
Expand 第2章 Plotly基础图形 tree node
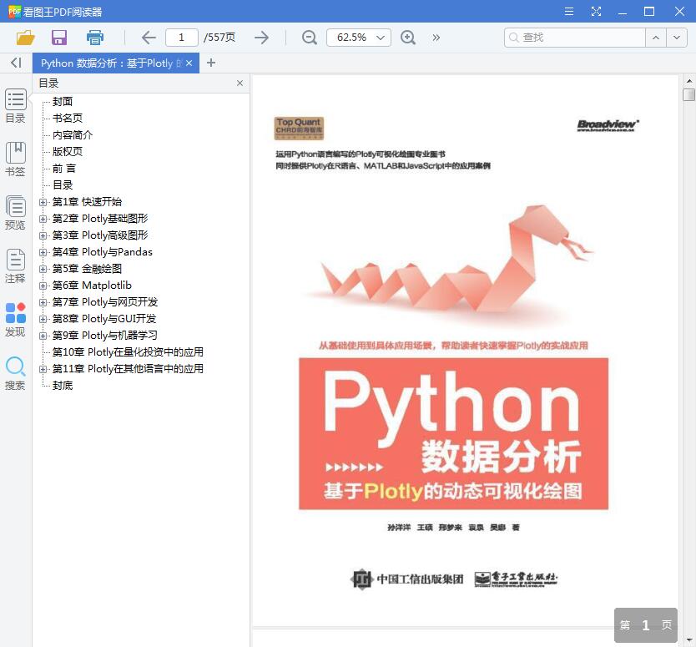coord(43,219)
